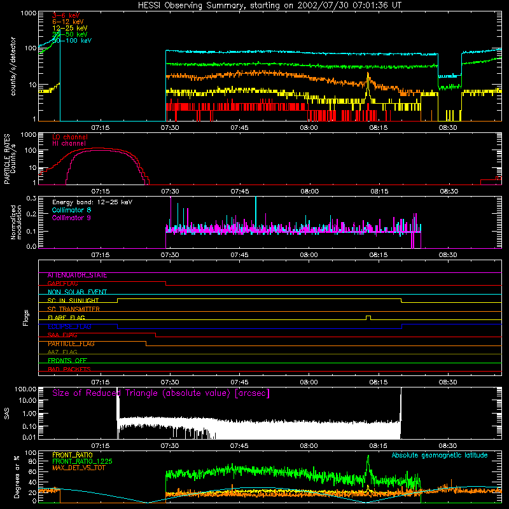
Task: Click the GAP_FLAG label
Action: click(63, 284)
